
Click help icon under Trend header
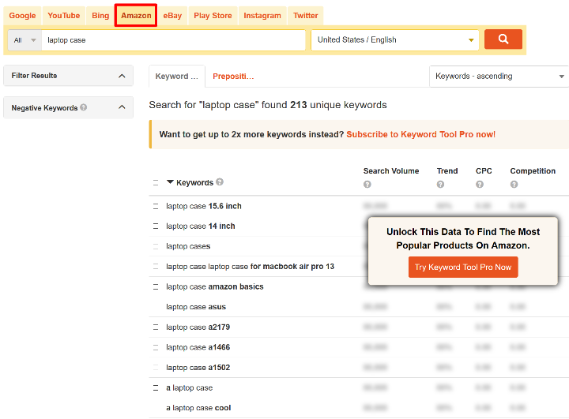click(x=440, y=185)
